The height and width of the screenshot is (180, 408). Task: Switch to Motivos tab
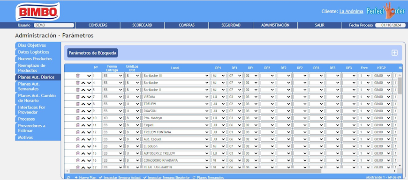click(38, 137)
